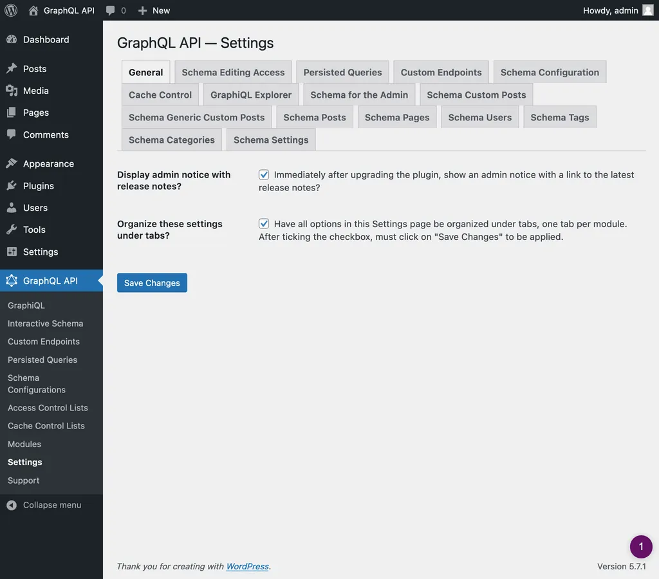659x579 pixels.
Task: Toggle the release notes admin notice checkbox
Action: tap(264, 174)
